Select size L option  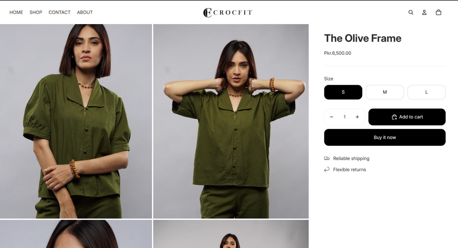coord(426,92)
